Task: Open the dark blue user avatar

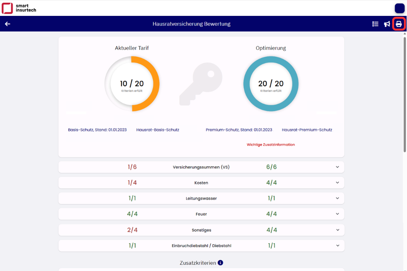Action: pos(399,8)
